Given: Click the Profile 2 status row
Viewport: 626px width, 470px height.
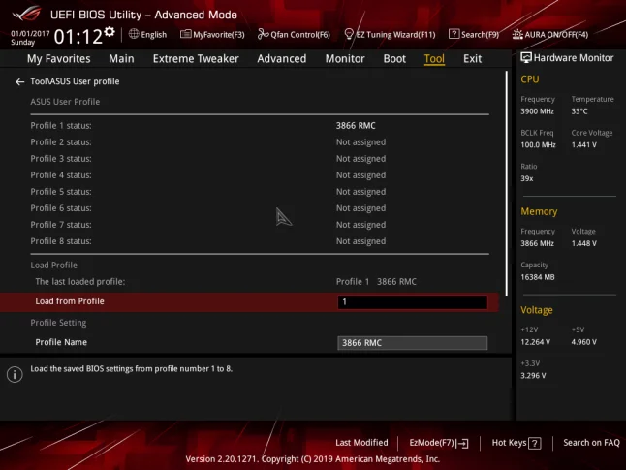Looking at the screenshot, I should (260, 142).
